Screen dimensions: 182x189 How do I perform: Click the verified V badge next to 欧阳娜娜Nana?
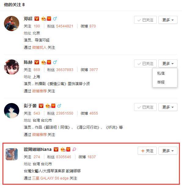point(56,149)
